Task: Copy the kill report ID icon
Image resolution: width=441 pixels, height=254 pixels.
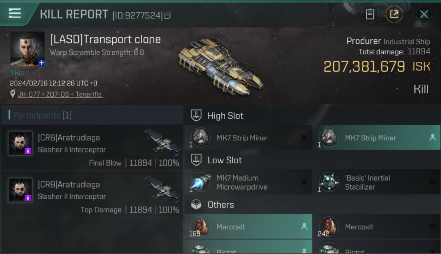Action: 167,16
